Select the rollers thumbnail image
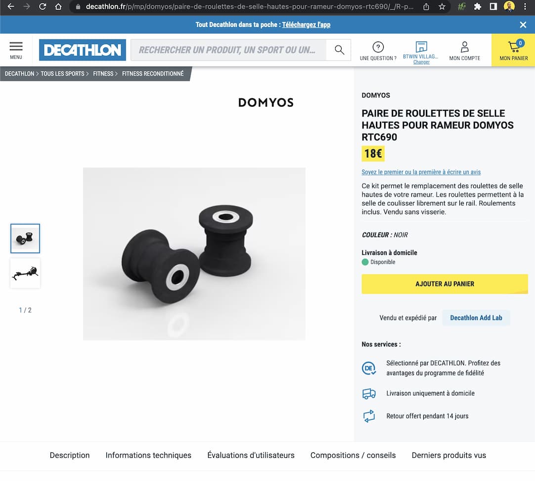 25,239
